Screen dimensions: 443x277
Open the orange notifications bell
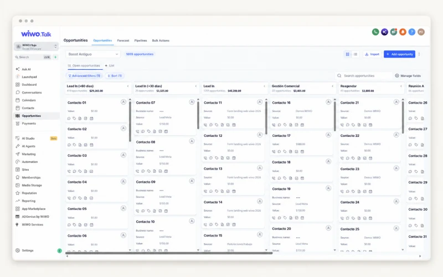403,32
